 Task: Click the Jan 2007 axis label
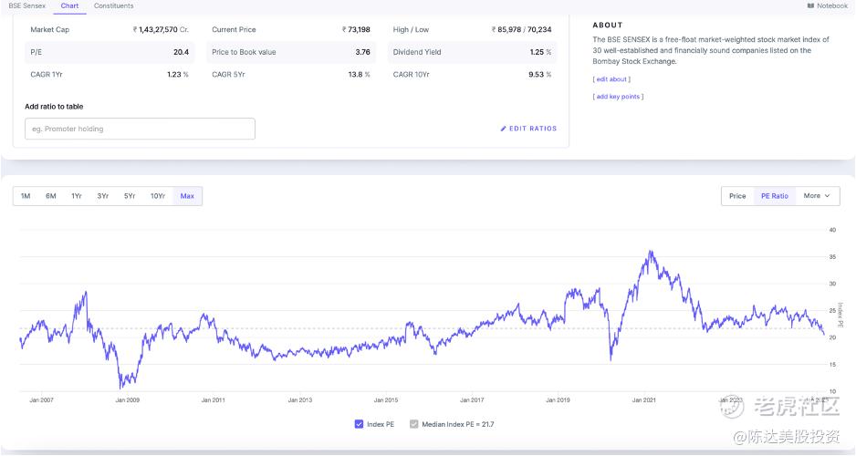pos(41,399)
